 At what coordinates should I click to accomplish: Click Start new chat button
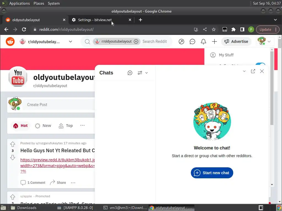(212, 173)
